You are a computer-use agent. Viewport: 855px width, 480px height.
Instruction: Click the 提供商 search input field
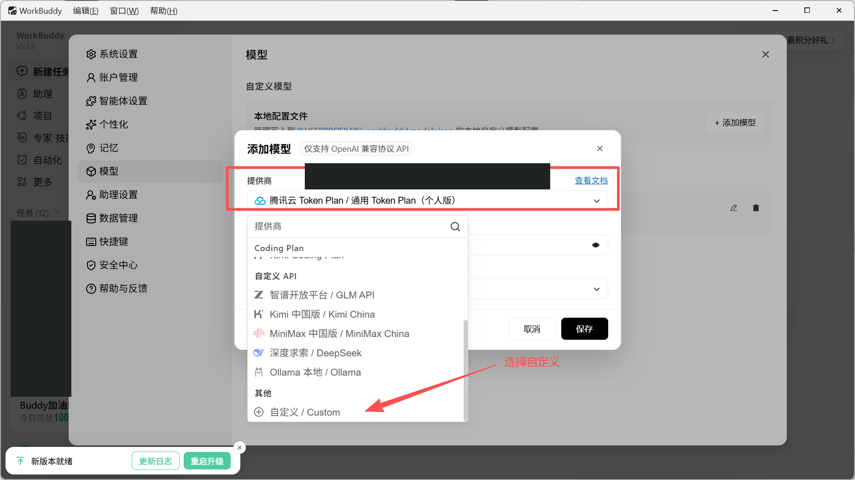click(350, 226)
